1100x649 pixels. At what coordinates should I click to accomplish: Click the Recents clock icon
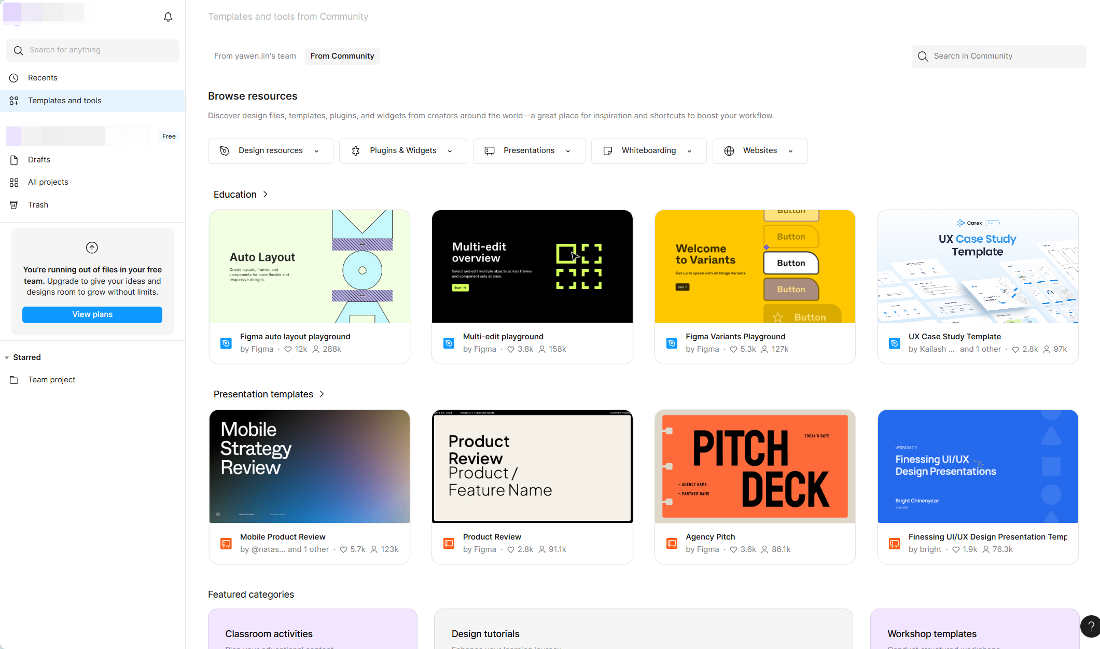pos(14,78)
